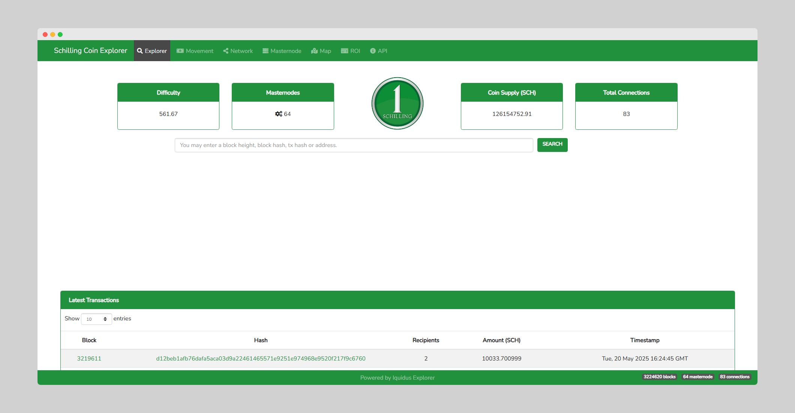Click the magnifier icon on Explorer tab
The image size is (795, 413).
tap(140, 51)
